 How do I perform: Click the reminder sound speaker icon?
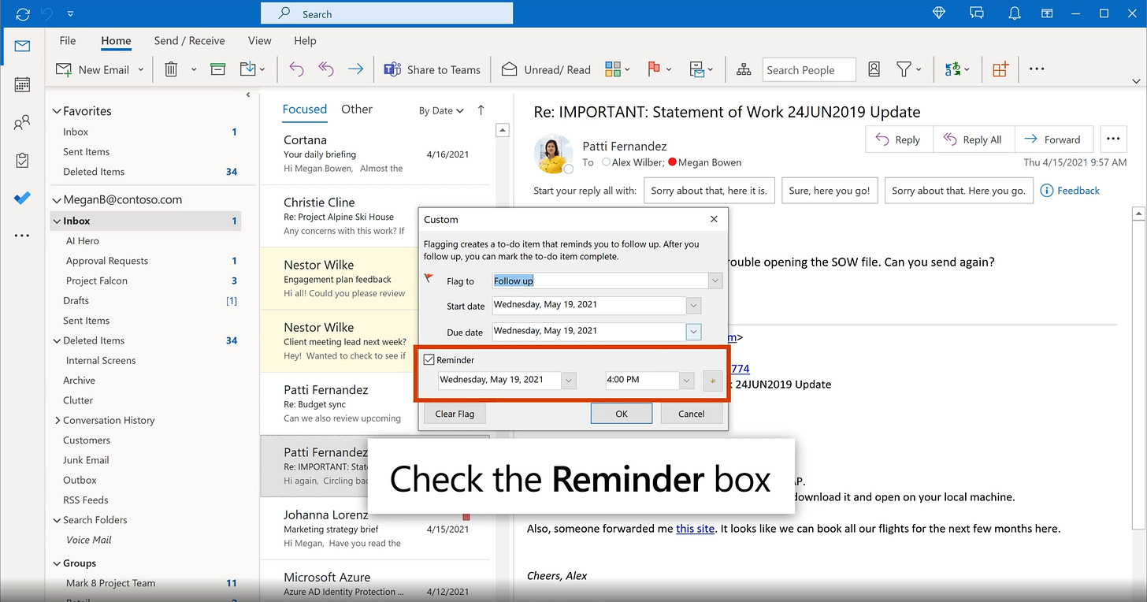click(713, 381)
